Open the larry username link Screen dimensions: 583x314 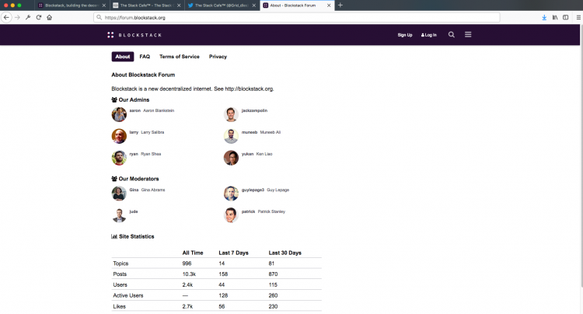point(134,132)
